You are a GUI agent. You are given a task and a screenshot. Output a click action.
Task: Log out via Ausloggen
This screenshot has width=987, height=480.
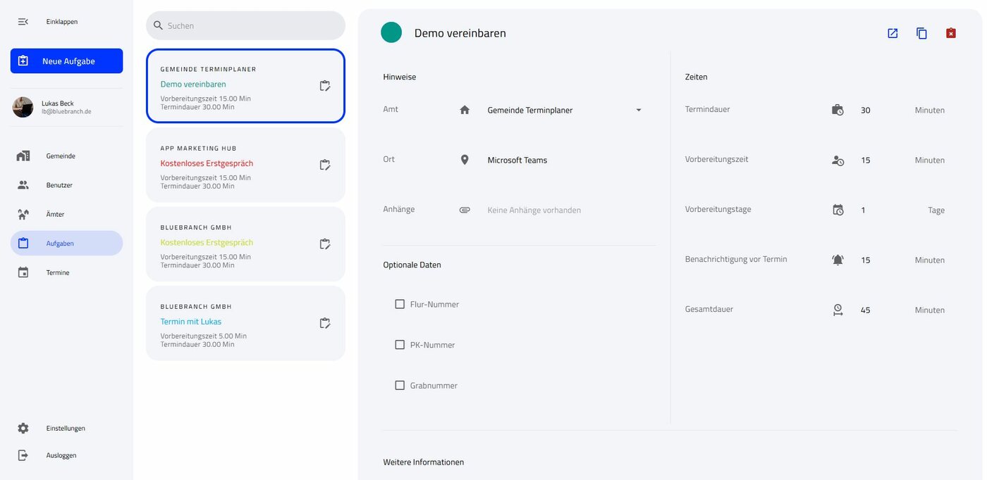tap(66, 455)
